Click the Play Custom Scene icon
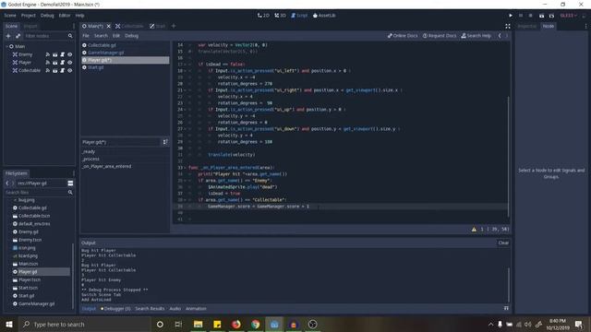This screenshot has height=332, width=591. 551,16
